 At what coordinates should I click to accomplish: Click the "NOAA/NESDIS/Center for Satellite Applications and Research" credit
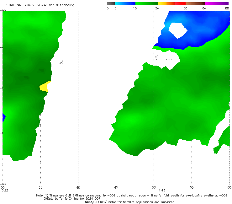(x=129, y=202)
